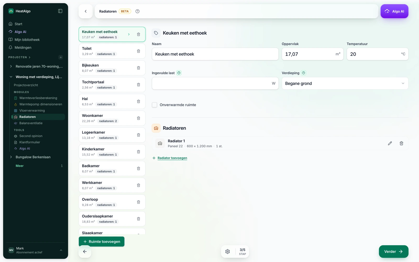419x262 pixels.
Task: Click the Naam field Keuken met eethoek
Action: [x=215, y=54]
